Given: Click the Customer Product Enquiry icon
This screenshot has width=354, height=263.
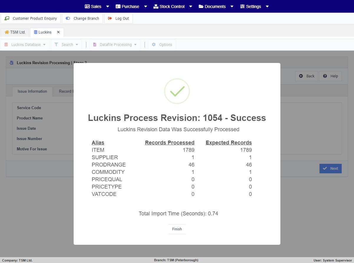Looking at the screenshot, I should click(7, 18).
